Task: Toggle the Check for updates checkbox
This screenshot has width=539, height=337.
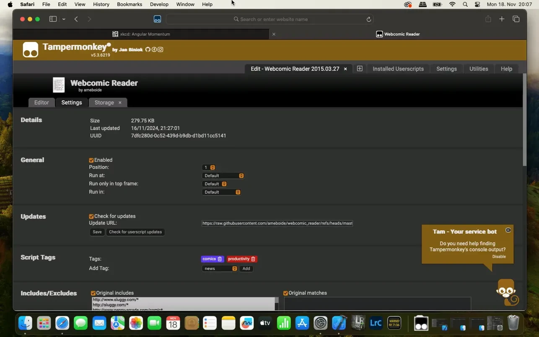Action: click(91, 216)
